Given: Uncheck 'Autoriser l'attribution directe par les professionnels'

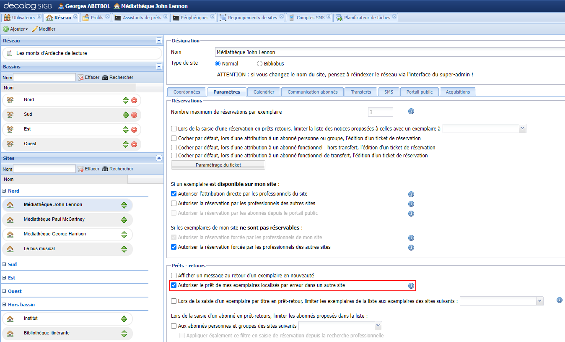Looking at the screenshot, I should pyautogui.click(x=174, y=193).
